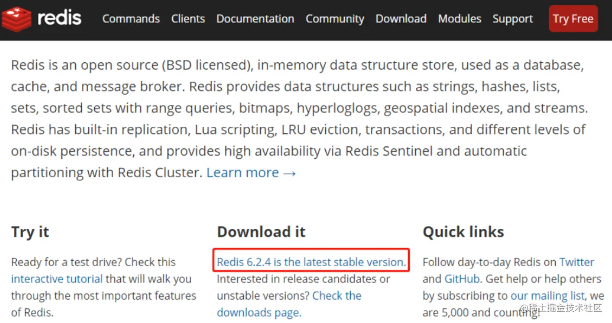Select Community in the top navigation
Screen dimensions: 612x323
335,19
